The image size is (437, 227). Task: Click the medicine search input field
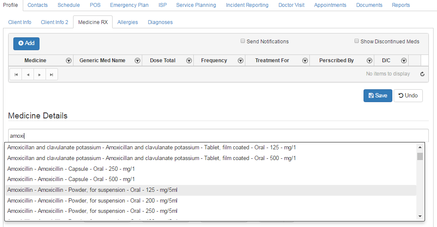218,136
